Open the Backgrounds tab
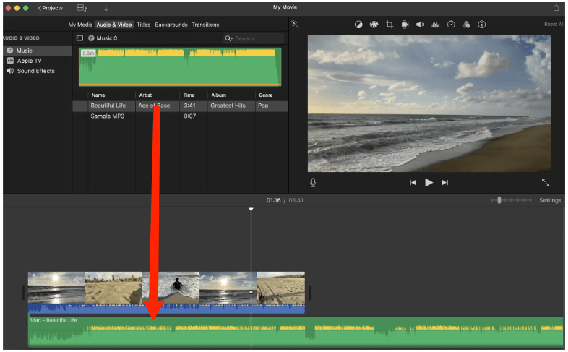Image resolution: width=568 pixels, height=352 pixels. pos(171,25)
